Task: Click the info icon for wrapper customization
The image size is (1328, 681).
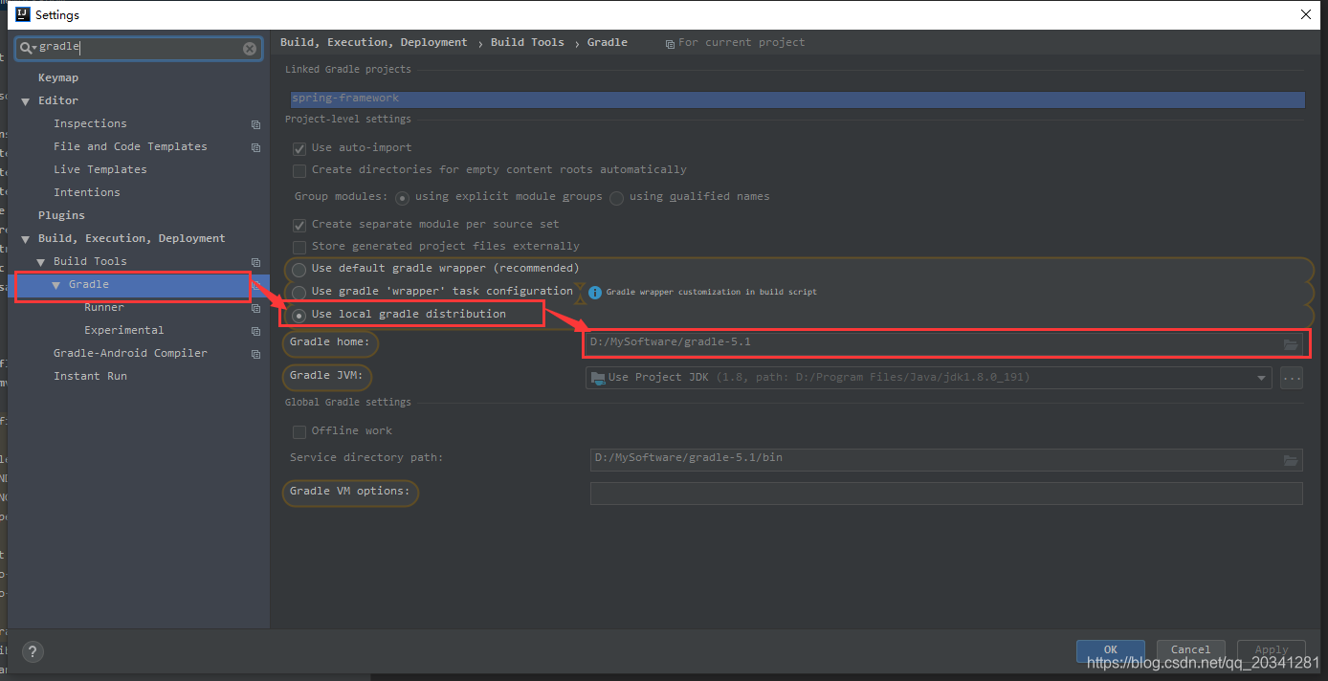Action: point(595,292)
